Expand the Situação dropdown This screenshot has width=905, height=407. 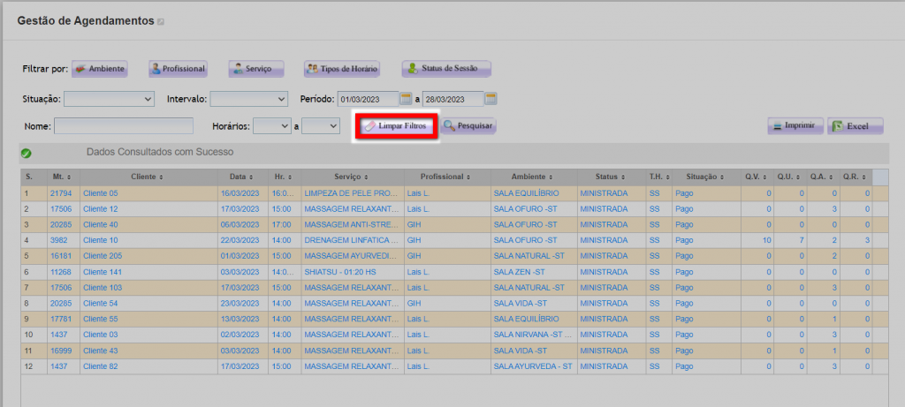click(x=110, y=99)
